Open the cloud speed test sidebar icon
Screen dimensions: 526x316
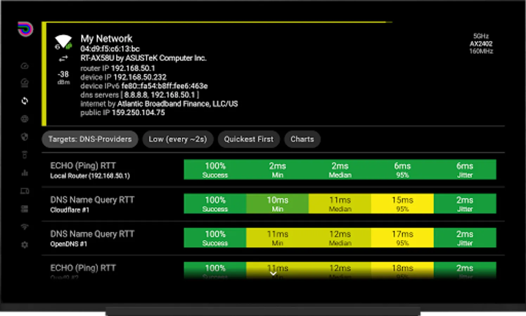(x=25, y=83)
